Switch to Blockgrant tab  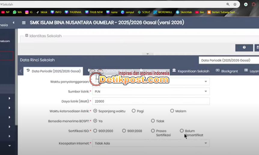click(227, 71)
